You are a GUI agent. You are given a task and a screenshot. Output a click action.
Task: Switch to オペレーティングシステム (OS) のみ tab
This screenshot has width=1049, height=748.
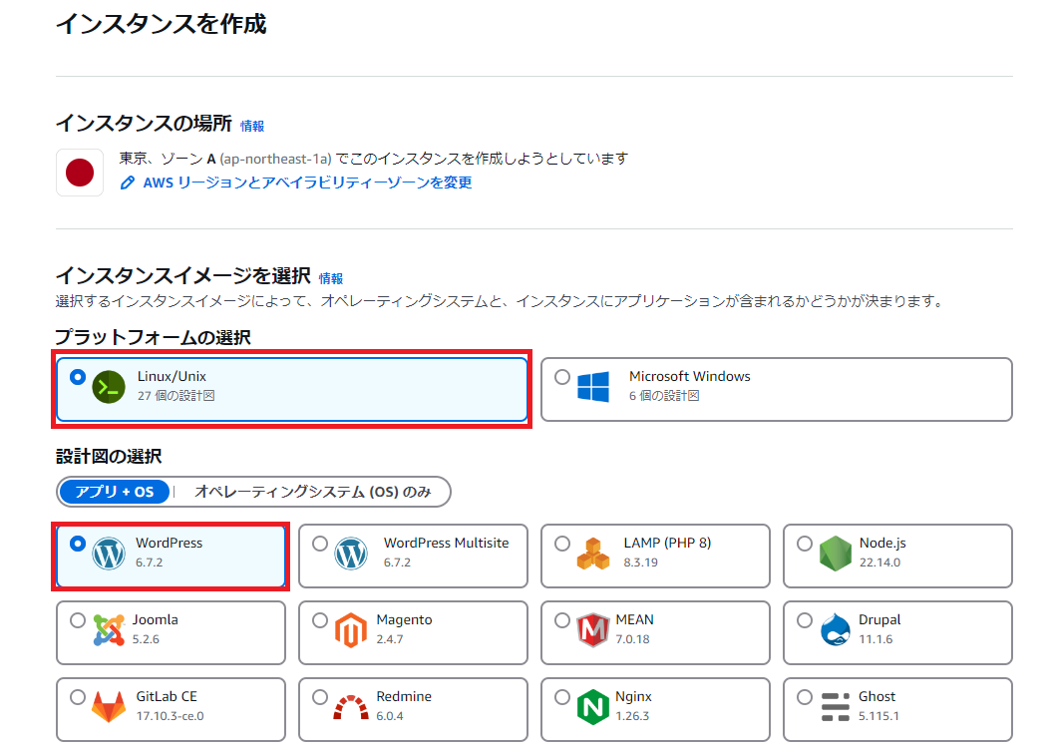tap(312, 492)
